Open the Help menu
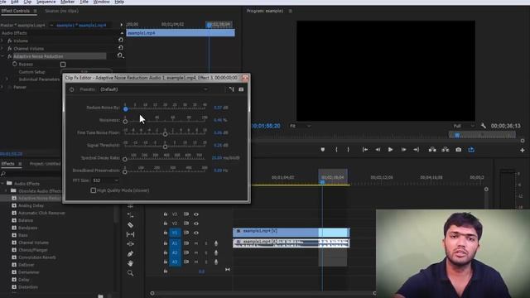Viewport: 530px width, 298px height. point(119,2)
